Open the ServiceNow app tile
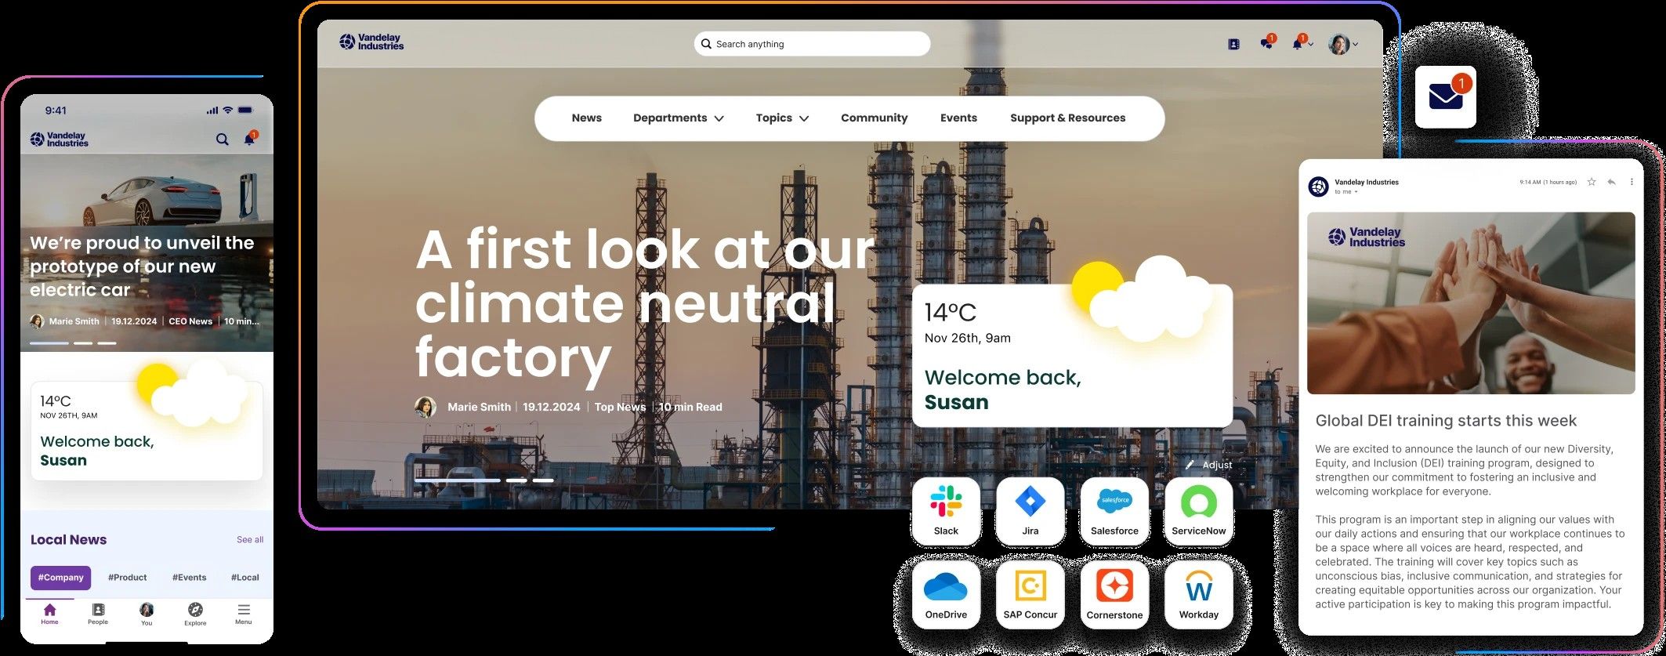 (1198, 511)
